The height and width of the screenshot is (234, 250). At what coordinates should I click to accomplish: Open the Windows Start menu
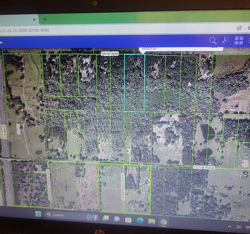pyautogui.click(x=38, y=214)
